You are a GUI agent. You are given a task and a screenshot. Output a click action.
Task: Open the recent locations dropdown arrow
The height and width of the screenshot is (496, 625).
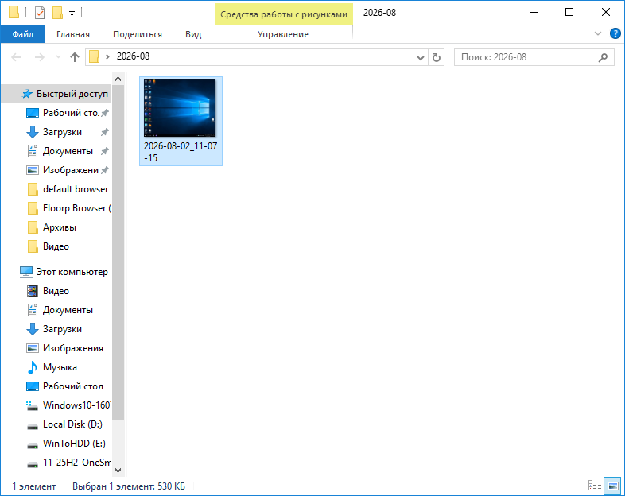pos(58,57)
